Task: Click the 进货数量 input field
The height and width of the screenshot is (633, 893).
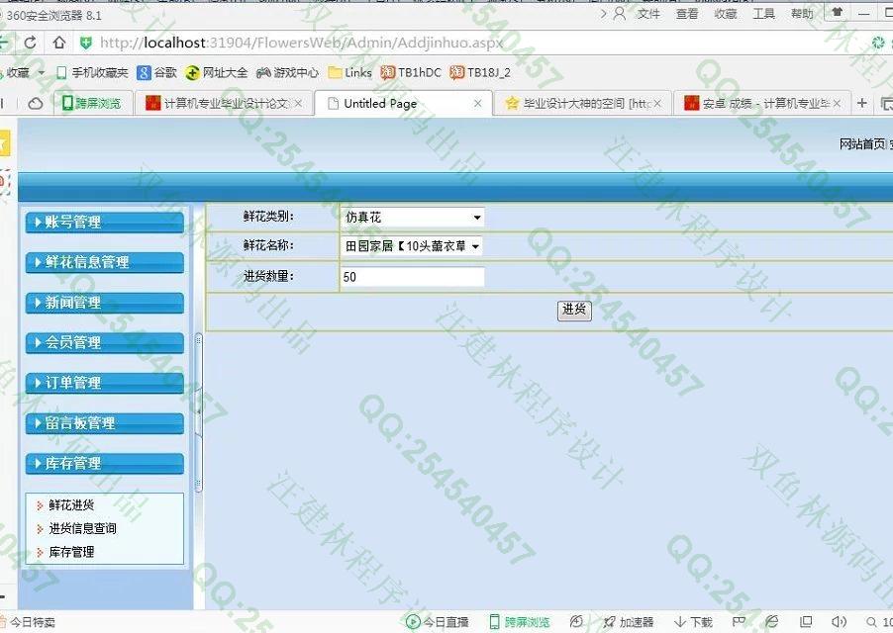Action: [x=412, y=277]
